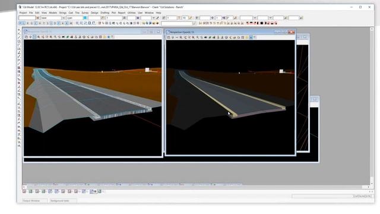380x214 pixels.
Task: Toggle highlighted third icon in left view toolbar
Action: [x=34, y=37]
